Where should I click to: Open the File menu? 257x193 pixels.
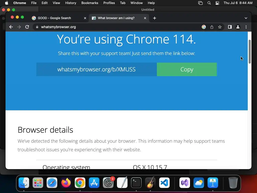pyautogui.click(x=34, y=3)
